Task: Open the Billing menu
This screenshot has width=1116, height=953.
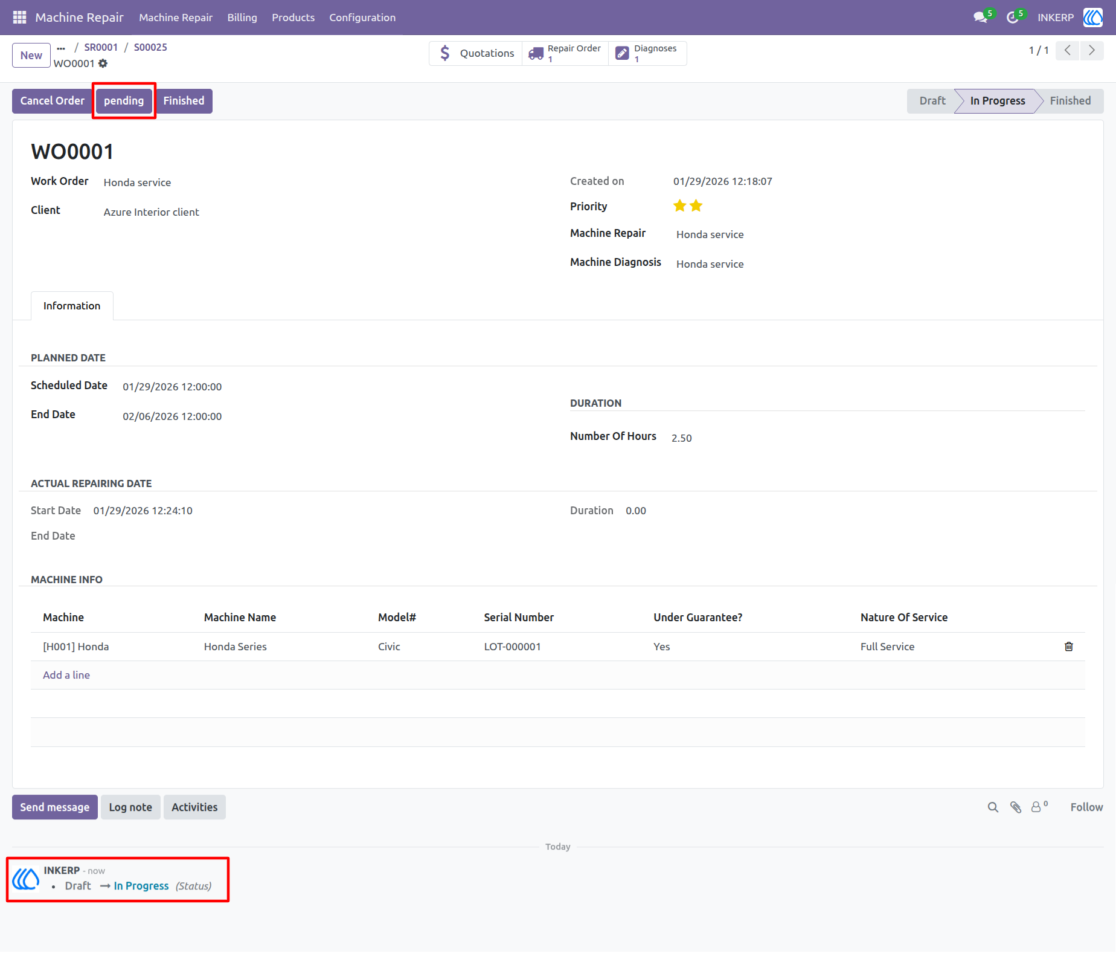Action: pyautogui.click(x=242, y=18)
